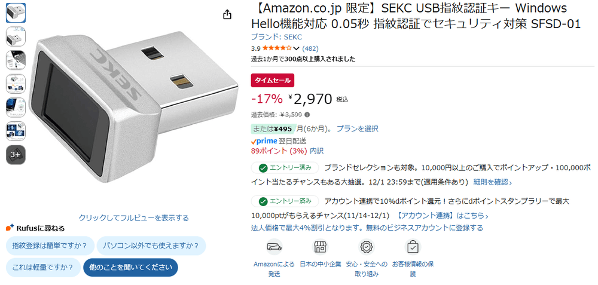The width and height of the screenshot is (598, 285).
Task: Click the Japanese small business storefront icon
Action: tap(320, 247)
